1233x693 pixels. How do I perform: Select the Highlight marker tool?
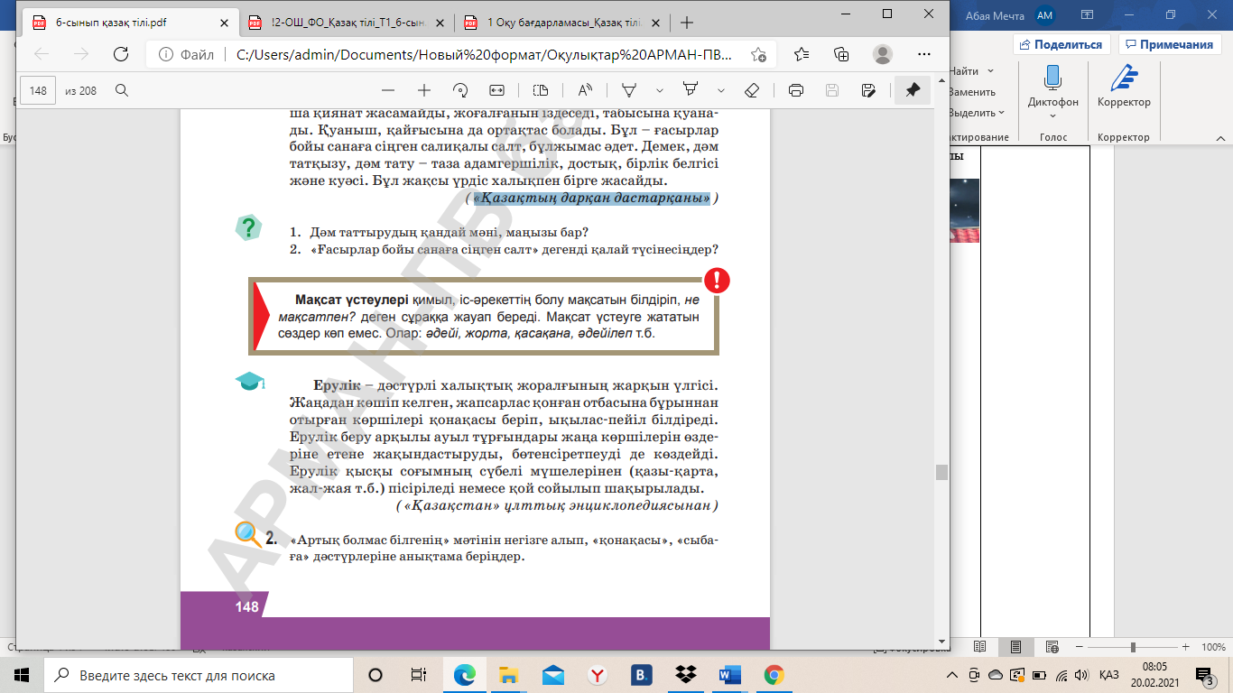(x=691, y=90)
